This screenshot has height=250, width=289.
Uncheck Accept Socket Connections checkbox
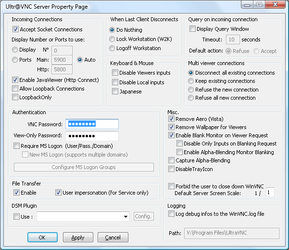16,29
